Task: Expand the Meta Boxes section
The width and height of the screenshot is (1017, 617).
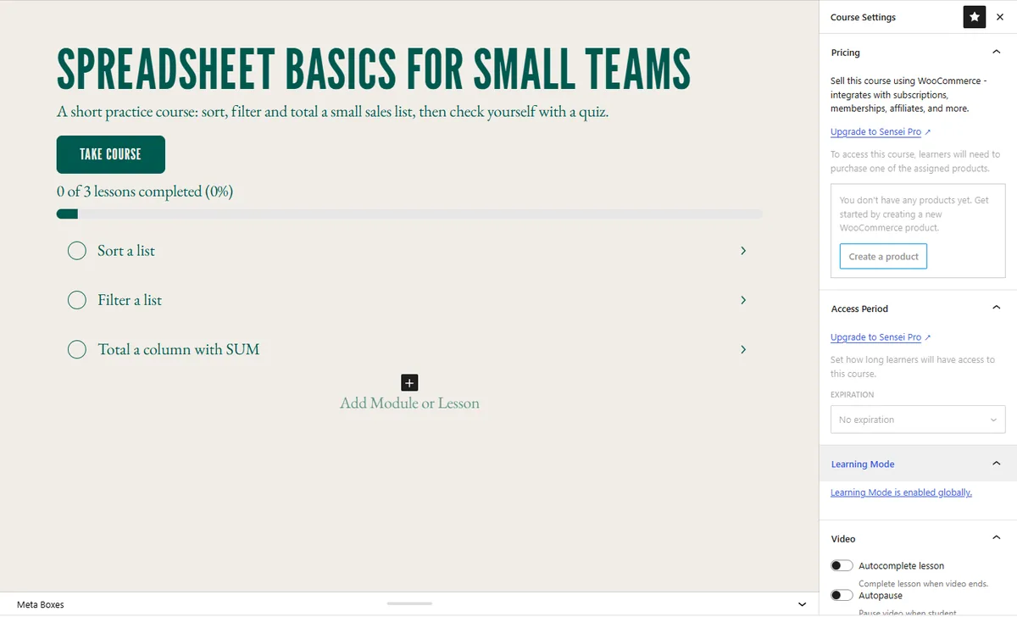Action: [x=802, y=604]
